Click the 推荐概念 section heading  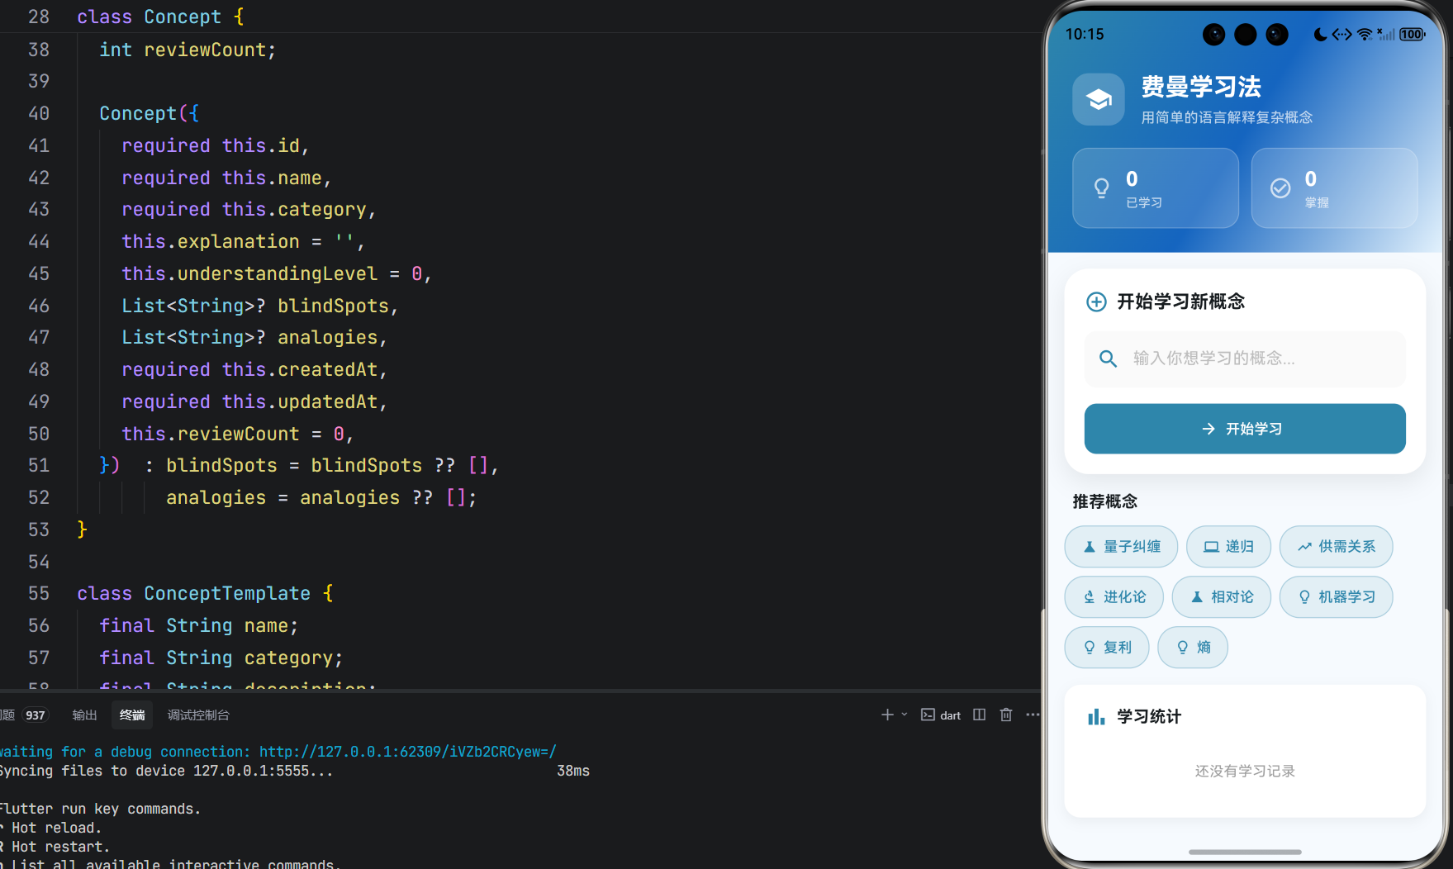[1104, 502]
